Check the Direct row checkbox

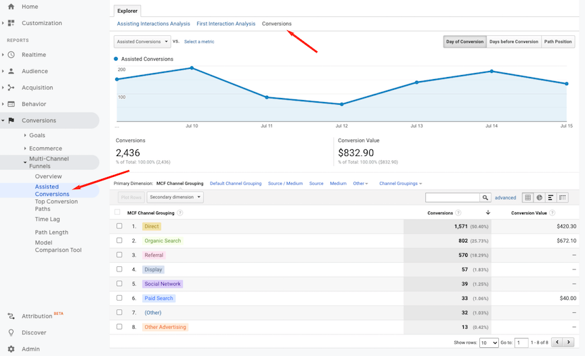click(119, 226)
